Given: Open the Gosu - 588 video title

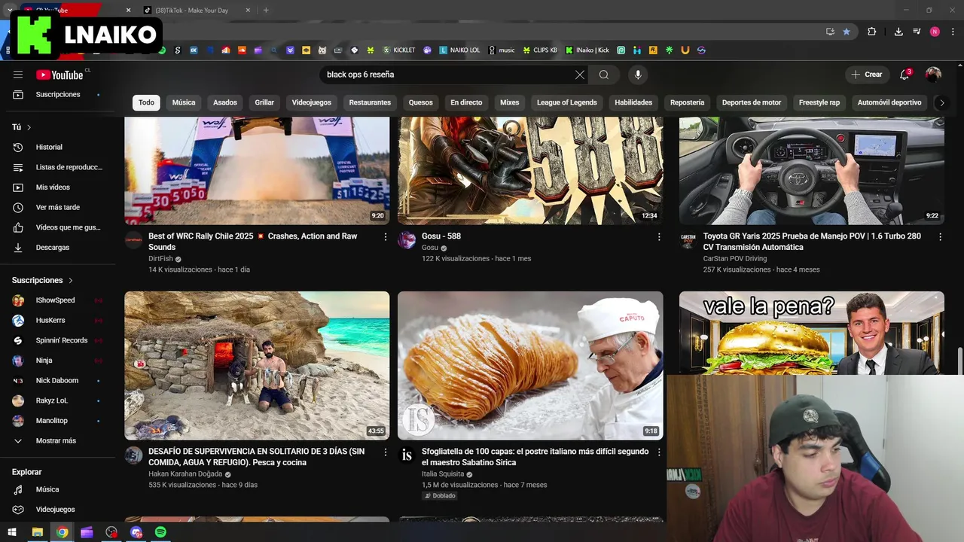Looking at the screenshot, I should 441,236.
